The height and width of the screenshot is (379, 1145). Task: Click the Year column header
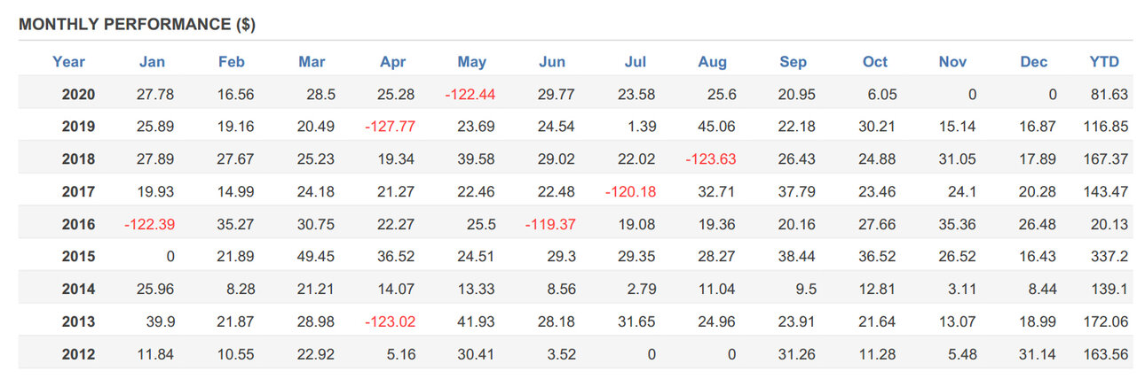68,62
